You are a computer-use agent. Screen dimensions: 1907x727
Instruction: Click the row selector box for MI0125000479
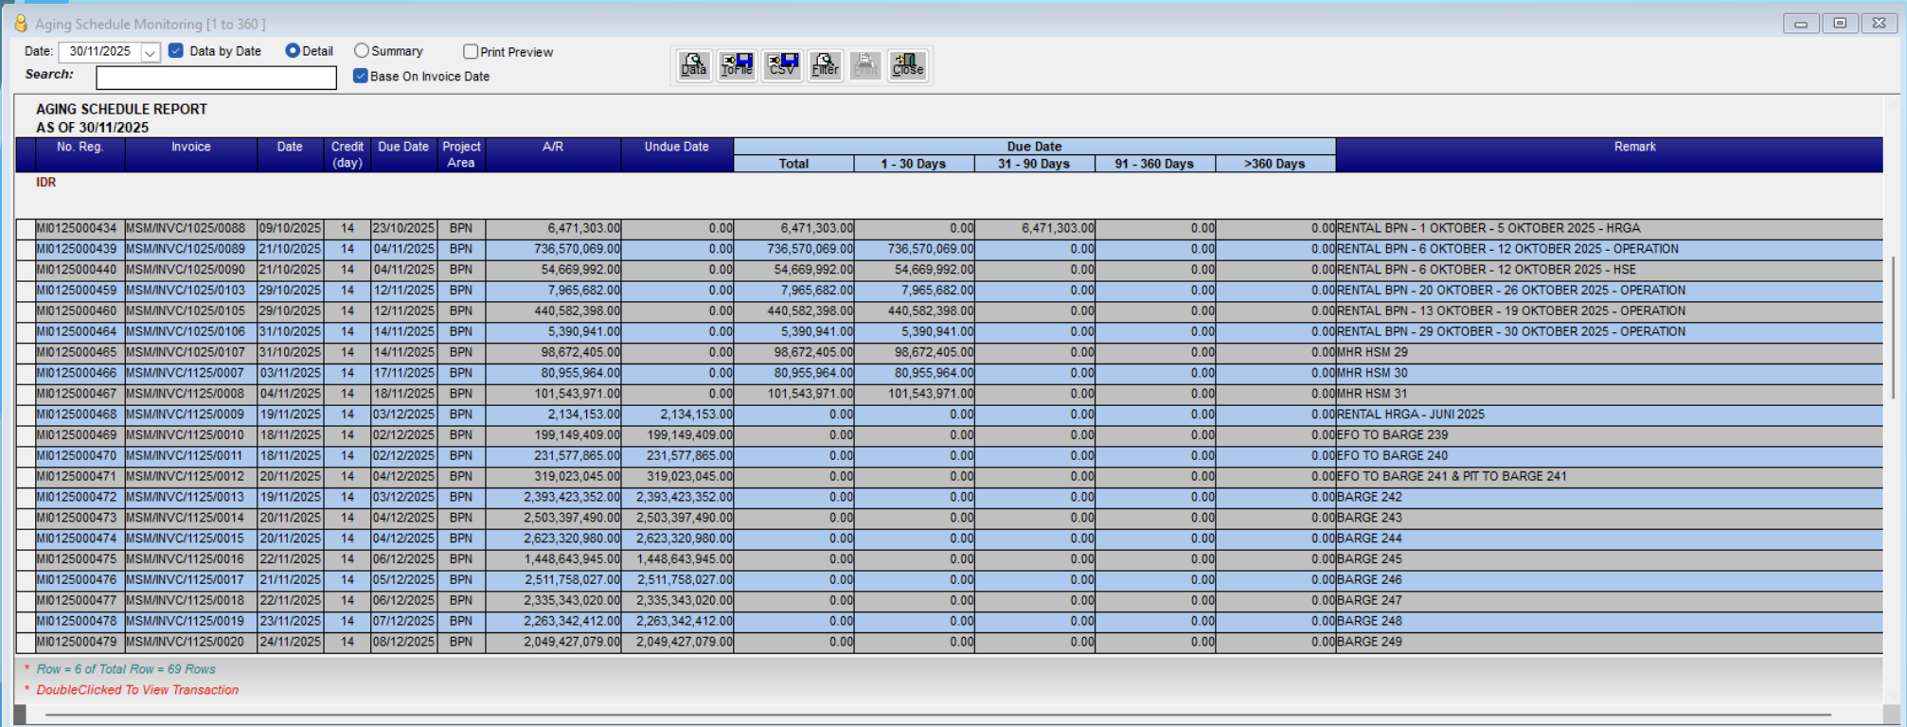[x=26, y=642]
